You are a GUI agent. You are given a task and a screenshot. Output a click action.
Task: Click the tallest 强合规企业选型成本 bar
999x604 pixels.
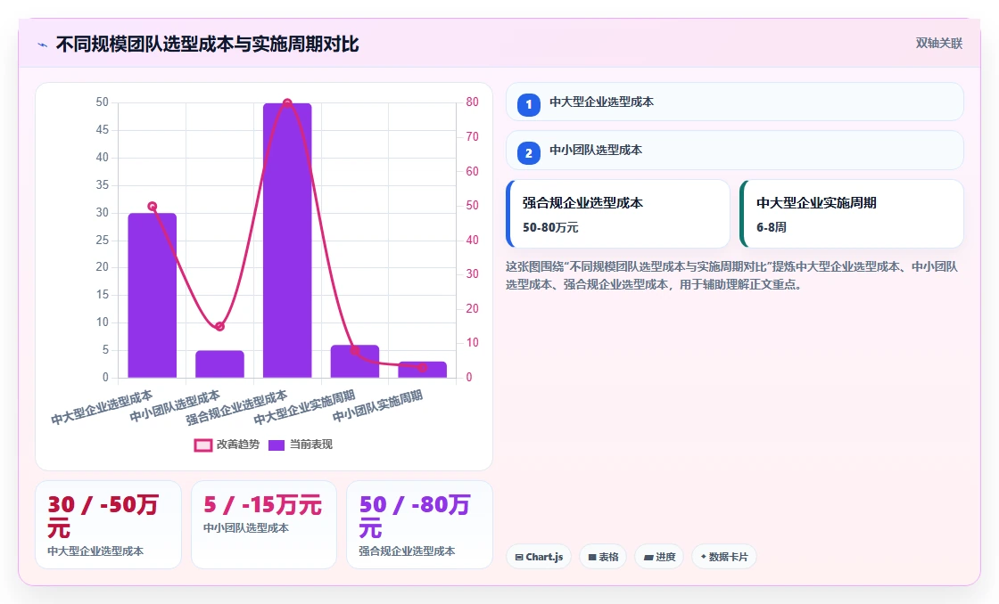pyautogui.click(x=287, y=241)
